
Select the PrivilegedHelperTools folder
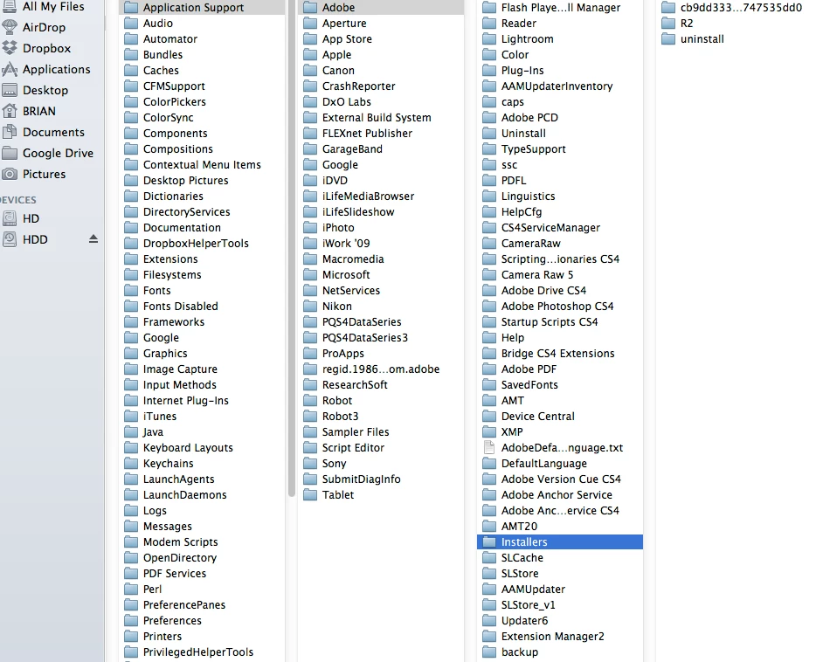tap(202, 652)
